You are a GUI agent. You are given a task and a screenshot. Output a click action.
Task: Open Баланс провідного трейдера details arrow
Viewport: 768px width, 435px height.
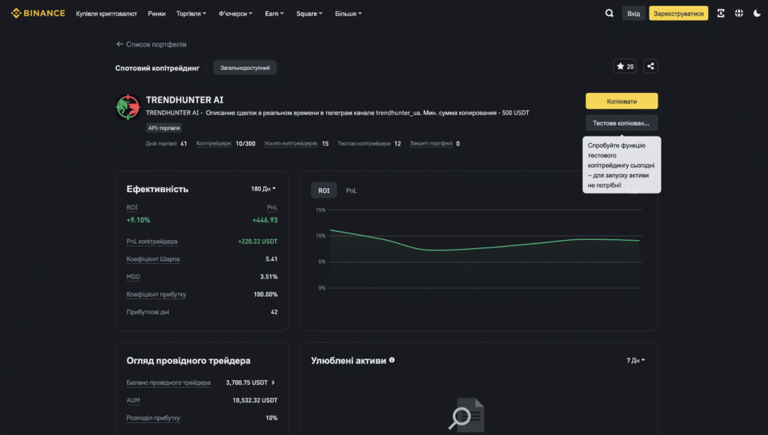click(x=273, y=382)
